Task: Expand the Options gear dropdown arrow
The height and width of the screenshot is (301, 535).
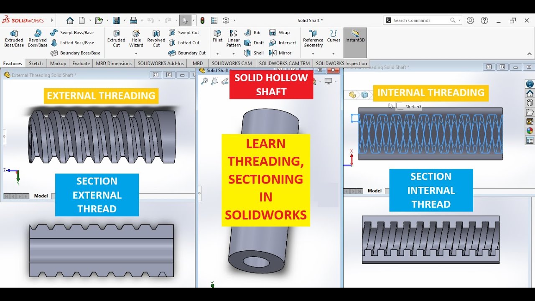Action: pyautogui.click(x=234, y=20)
